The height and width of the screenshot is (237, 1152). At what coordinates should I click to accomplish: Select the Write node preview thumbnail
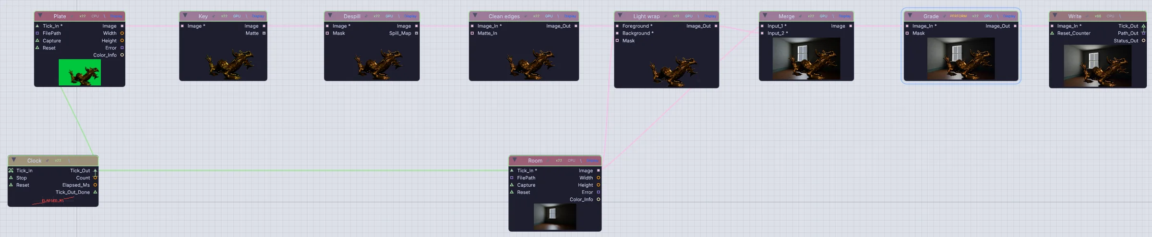1098,66
